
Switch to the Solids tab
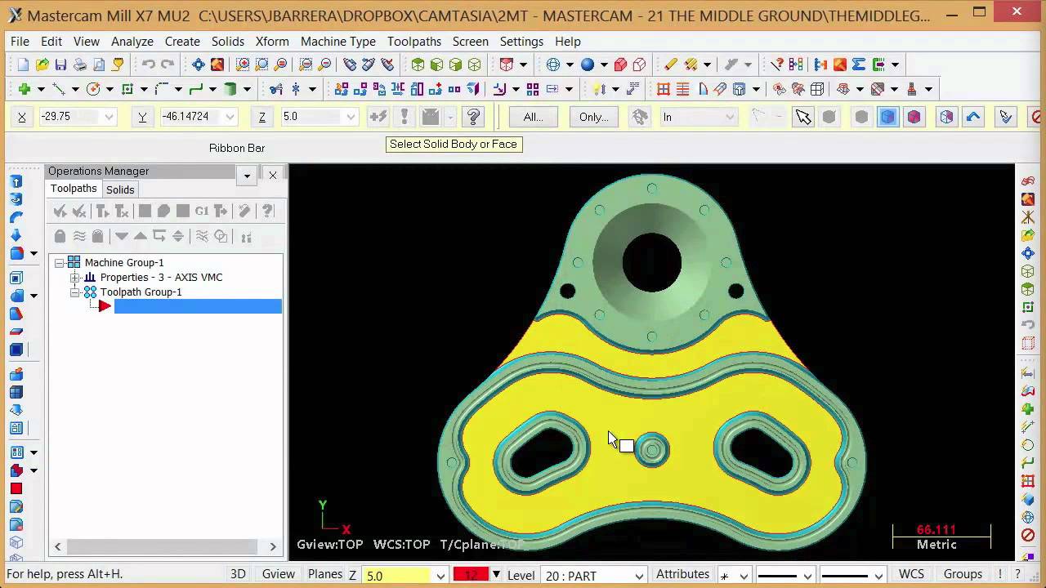point(120,189)
